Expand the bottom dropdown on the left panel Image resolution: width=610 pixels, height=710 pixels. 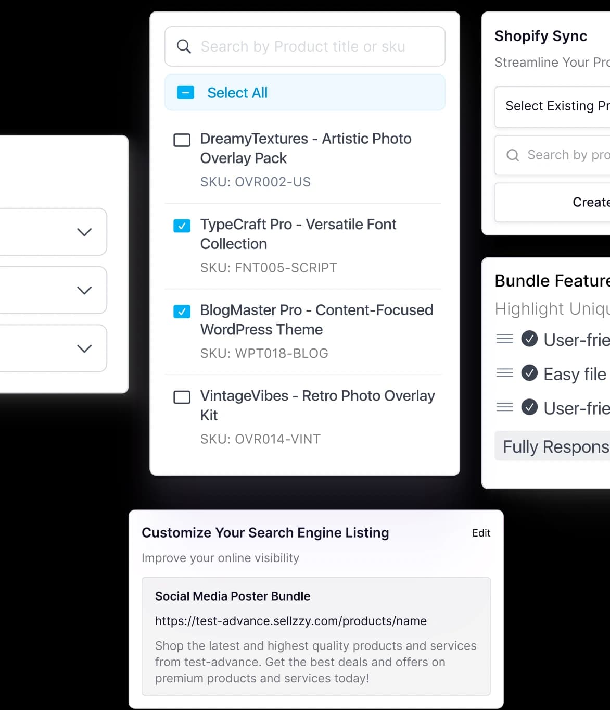point(84,348)
